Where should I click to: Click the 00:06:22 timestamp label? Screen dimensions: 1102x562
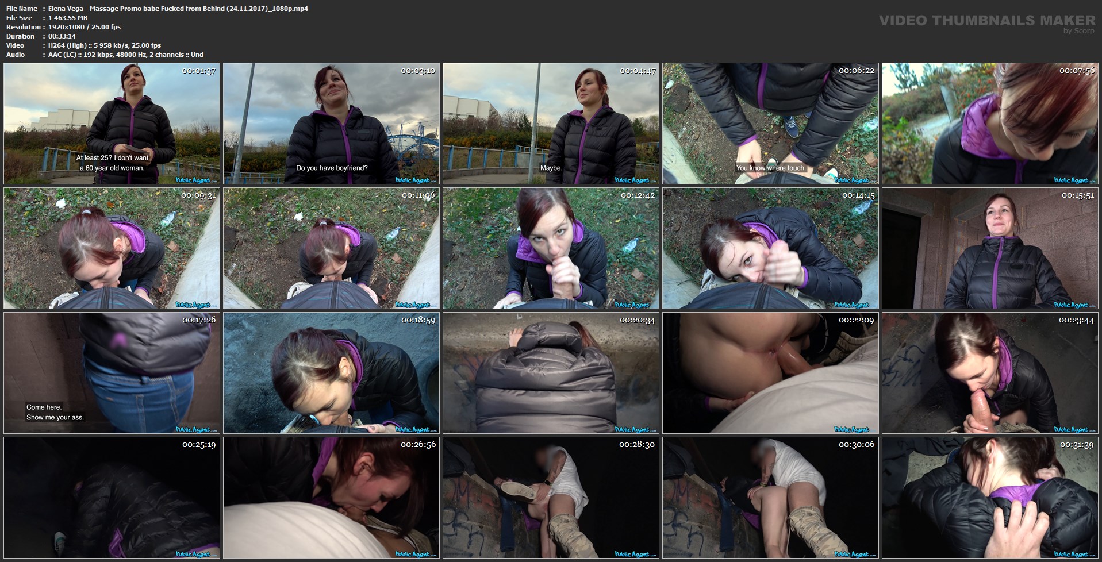point(856,71)
